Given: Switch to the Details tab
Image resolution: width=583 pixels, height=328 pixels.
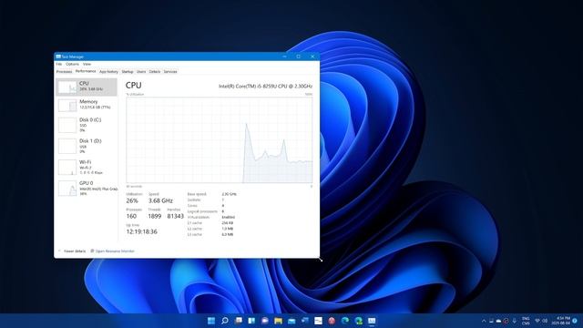Looking at the screenshot, I should (155, 71).
